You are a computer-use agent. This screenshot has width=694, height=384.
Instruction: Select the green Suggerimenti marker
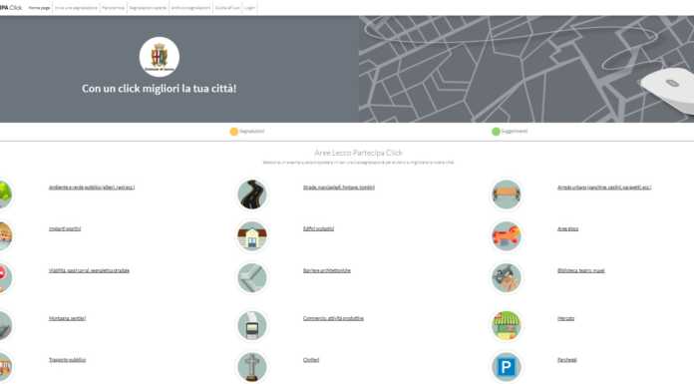[496, 132]
